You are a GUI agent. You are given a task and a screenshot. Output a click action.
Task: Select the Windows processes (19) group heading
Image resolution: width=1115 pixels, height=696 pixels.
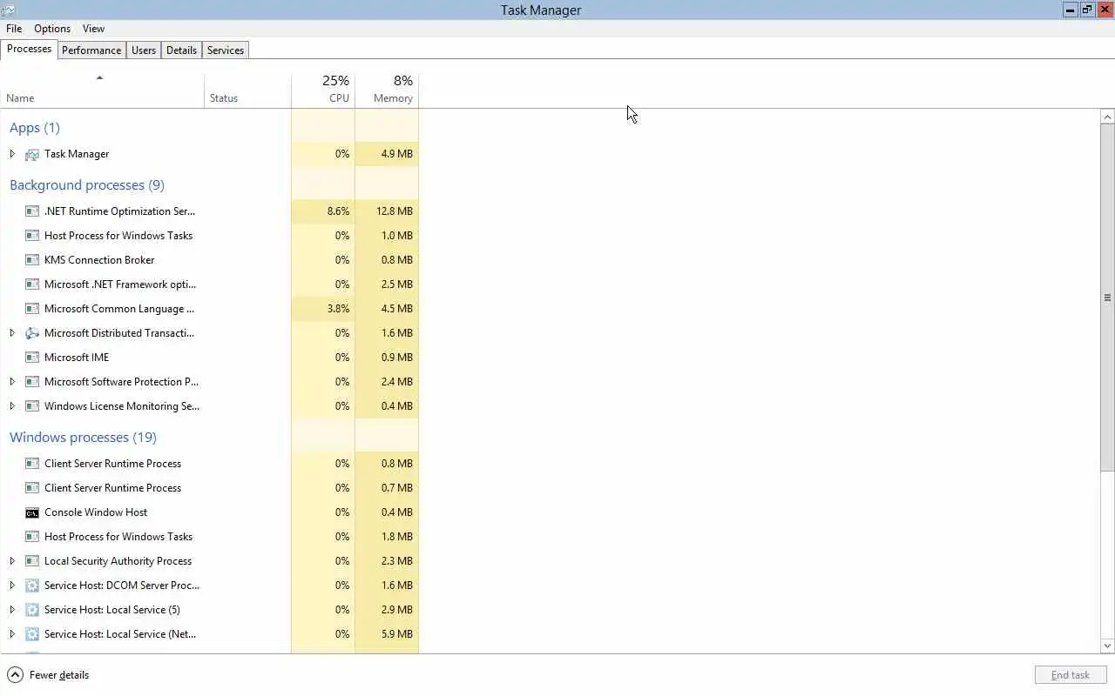point(84,438)
